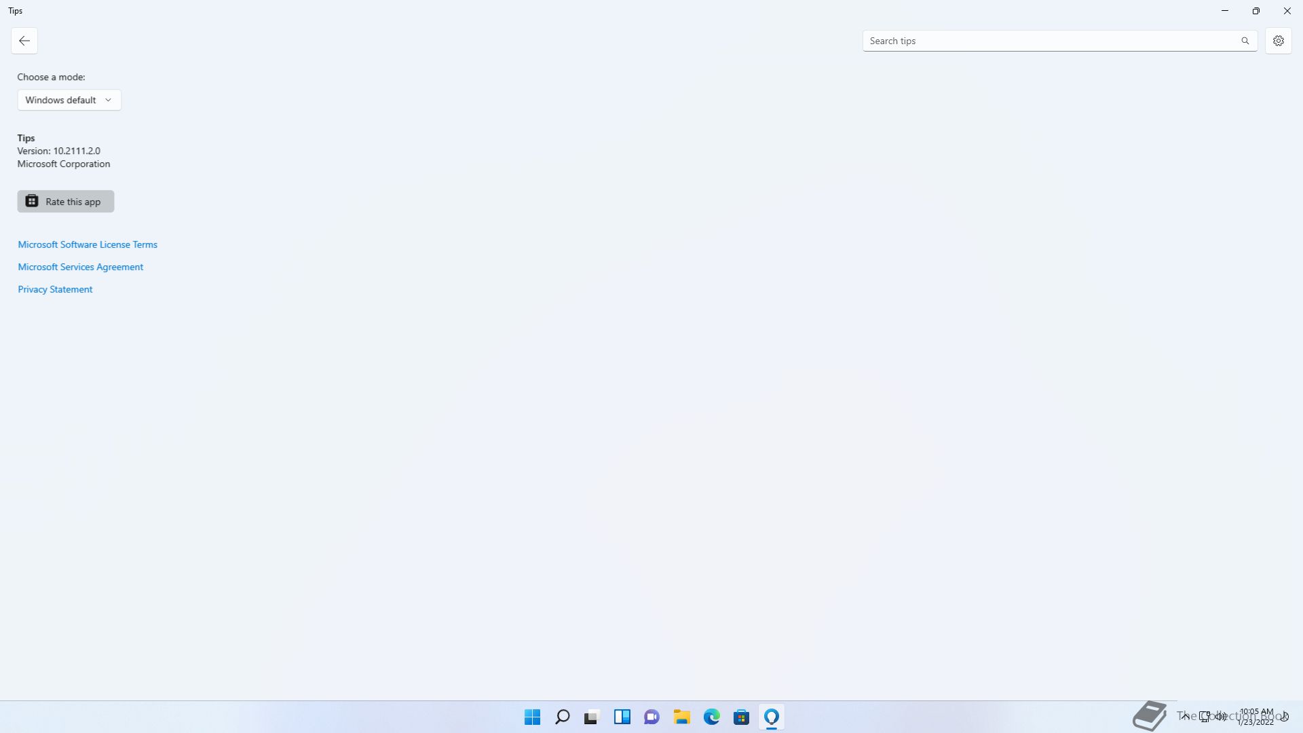This screenshot has height=733, width=1303.
Task: Go back with the arrow button
Action: pyautogui.click(x=24, y=41)
